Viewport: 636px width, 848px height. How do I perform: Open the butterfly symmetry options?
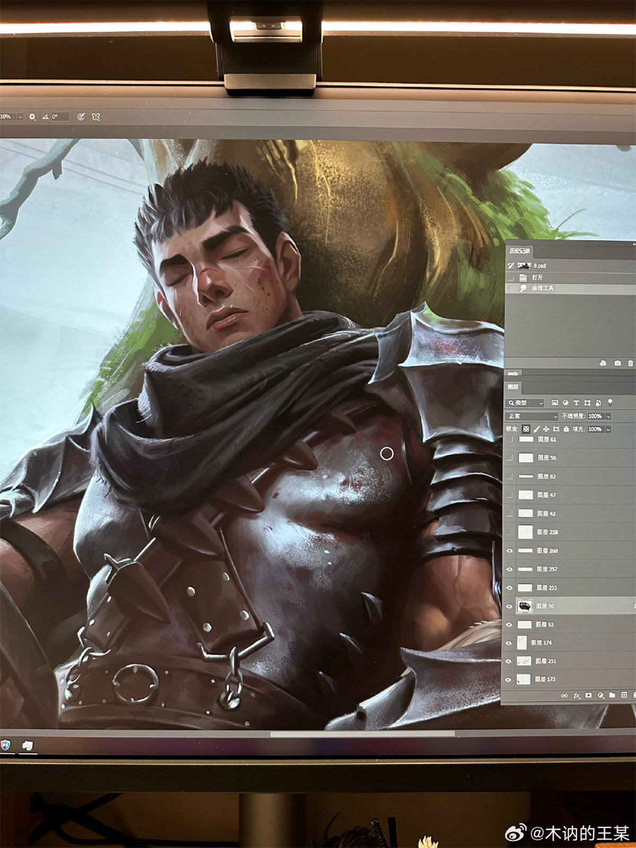point(96,117)
